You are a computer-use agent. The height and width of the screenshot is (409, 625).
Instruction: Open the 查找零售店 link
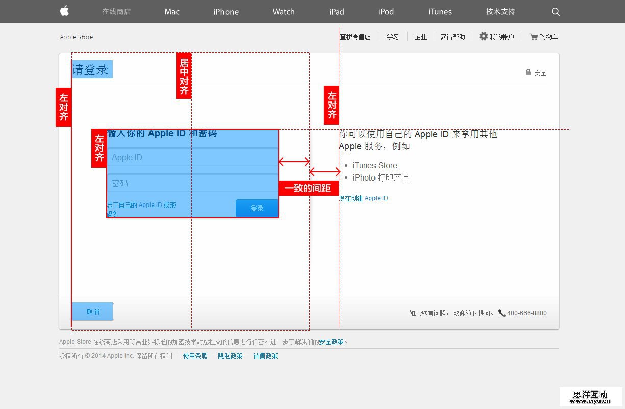coord(356,37)
